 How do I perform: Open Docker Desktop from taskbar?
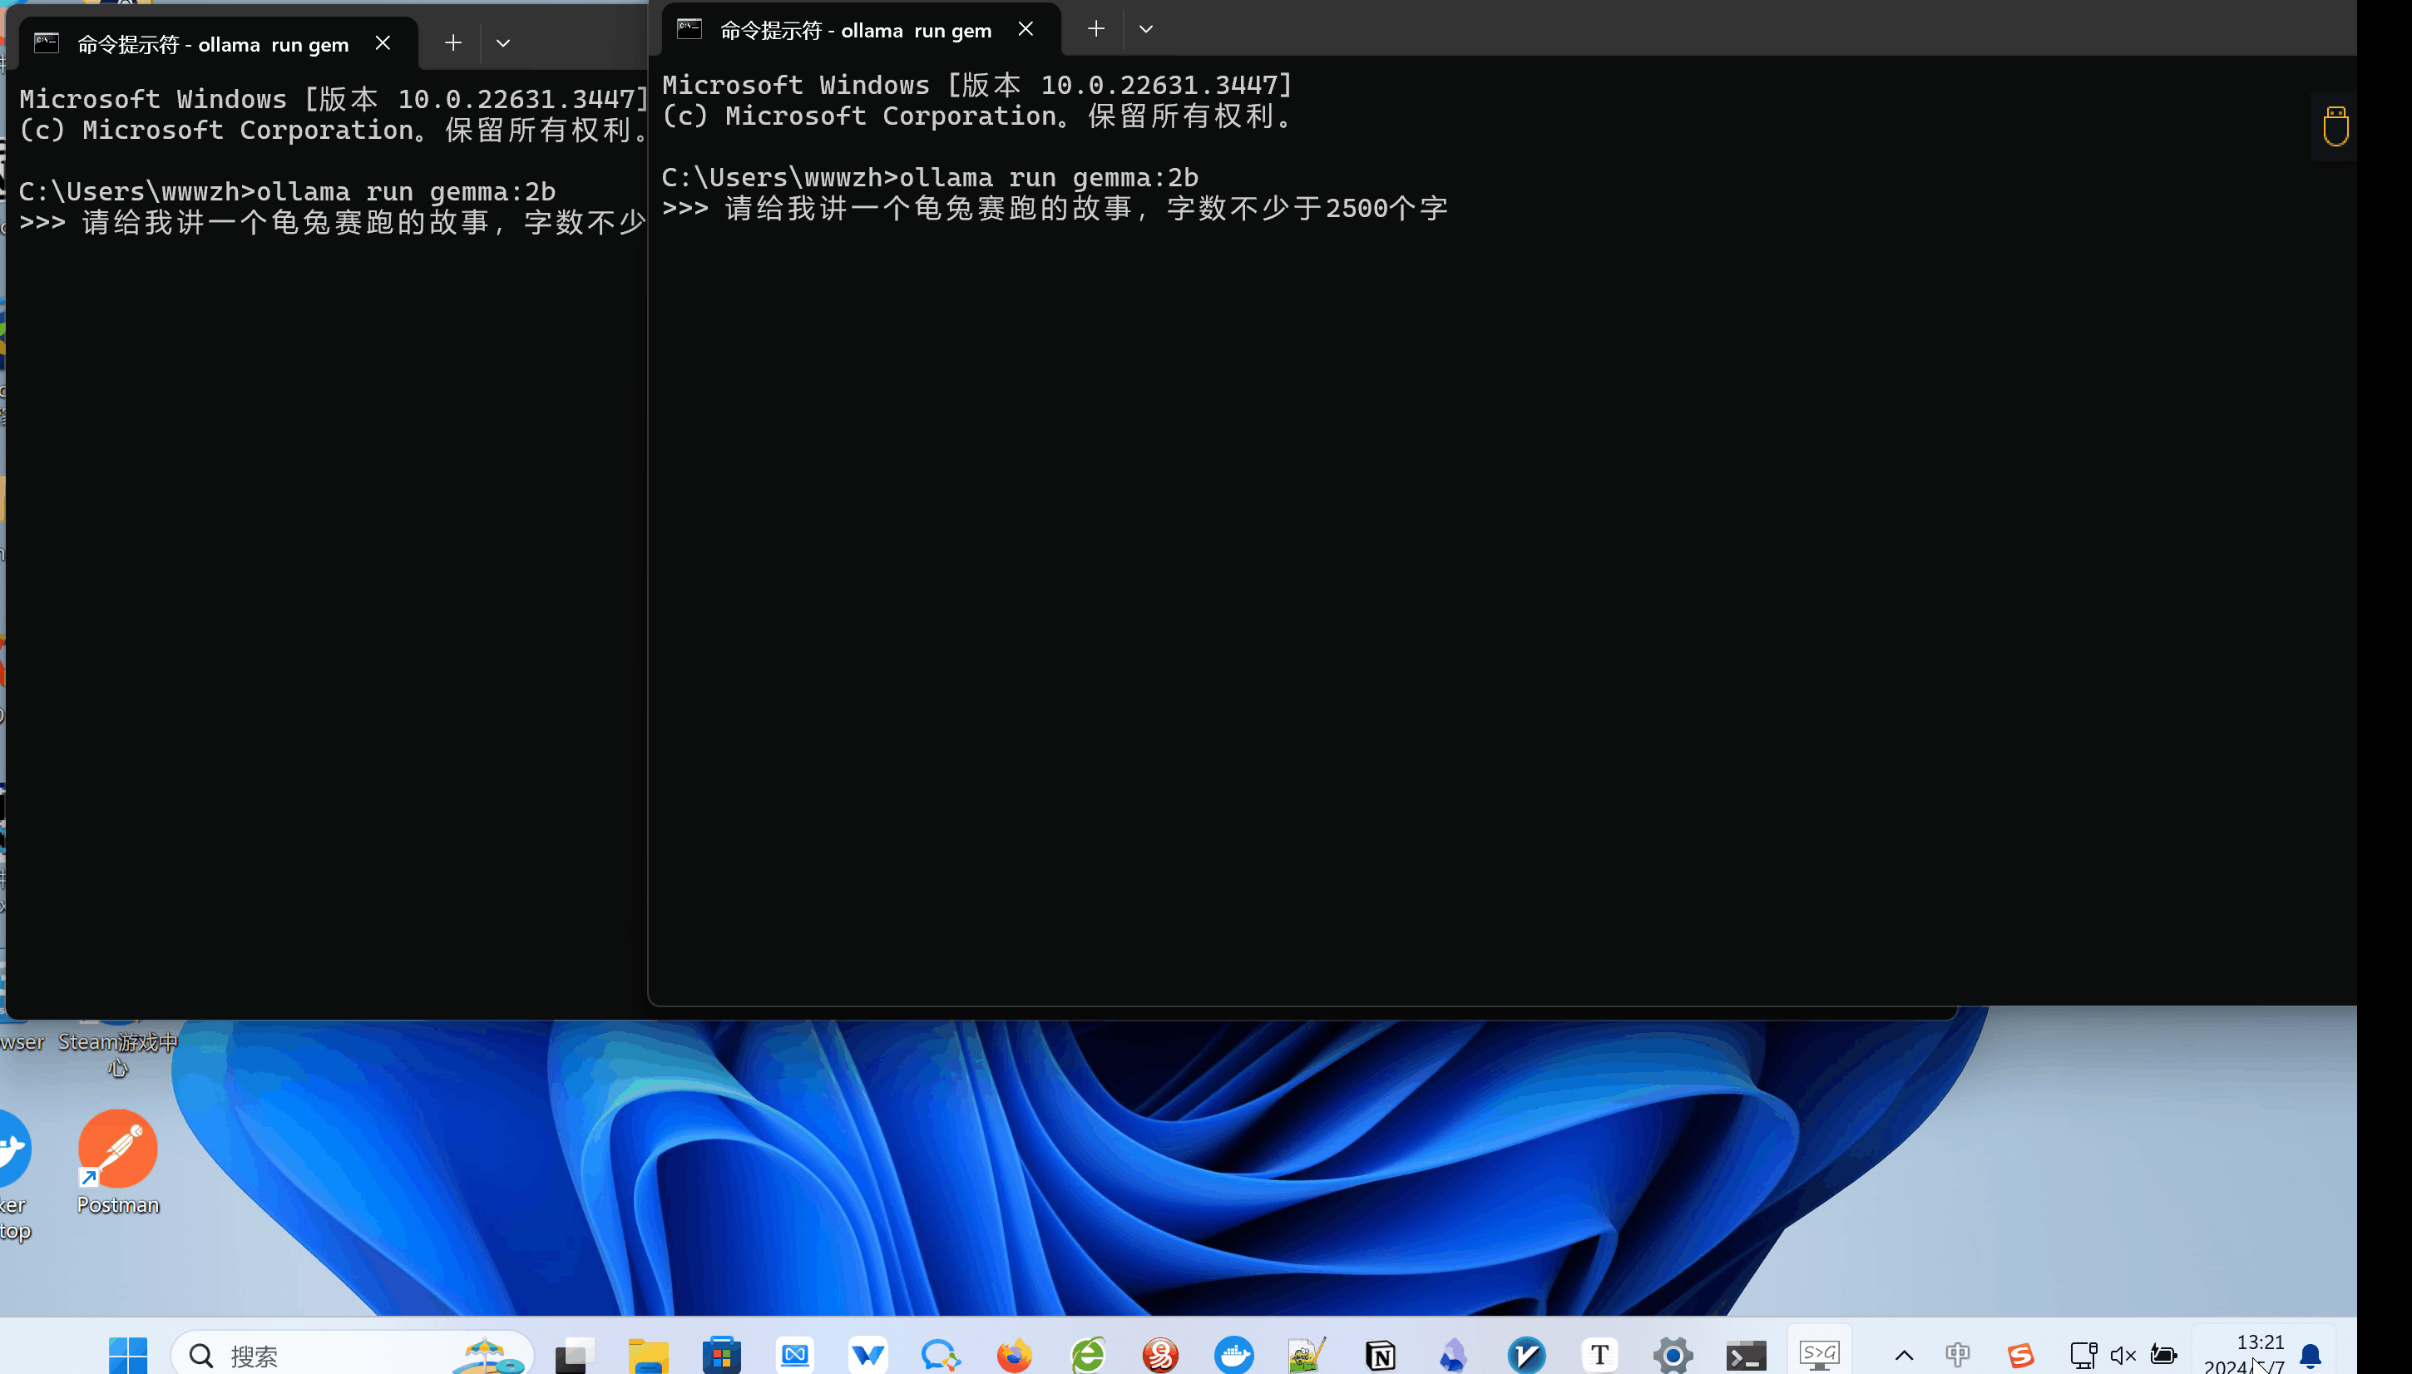1233,1355
